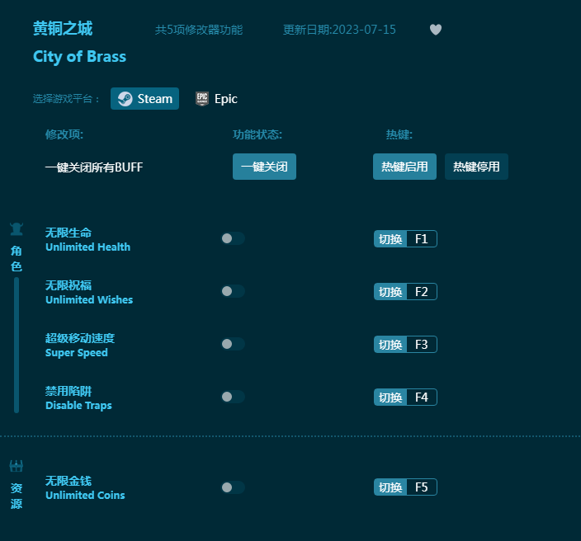Click the character category icon in sidebar

(17, 229)
